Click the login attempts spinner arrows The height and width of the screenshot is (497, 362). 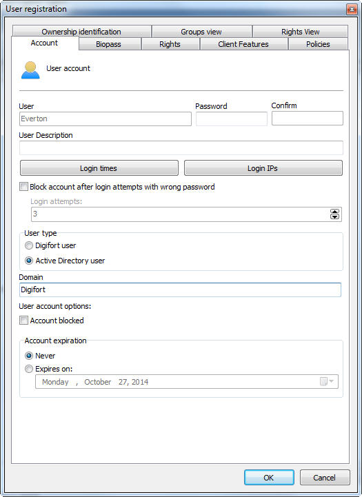click(x=334, y=214)
